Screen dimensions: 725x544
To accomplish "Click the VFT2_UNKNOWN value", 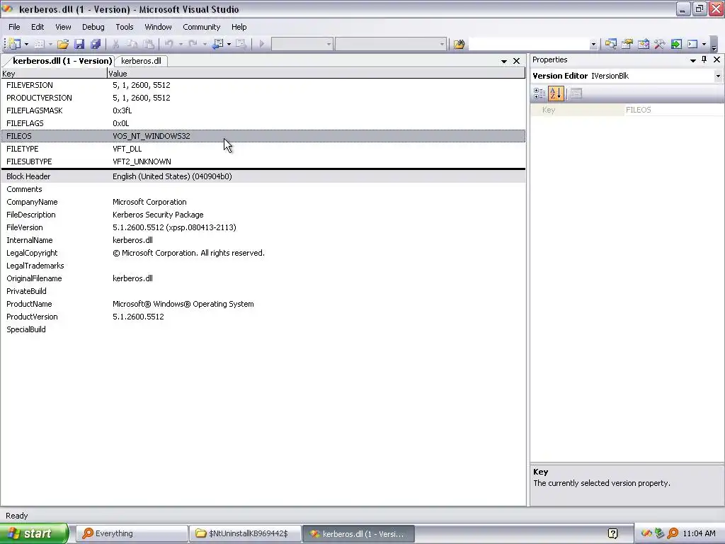I will pyautogui.click(x=142, y=161).
